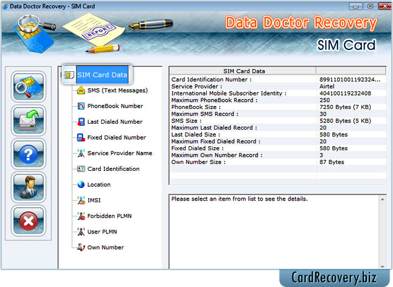Select Last Dialed Number entry
This screenshot has height=287, width=393.
115,122
